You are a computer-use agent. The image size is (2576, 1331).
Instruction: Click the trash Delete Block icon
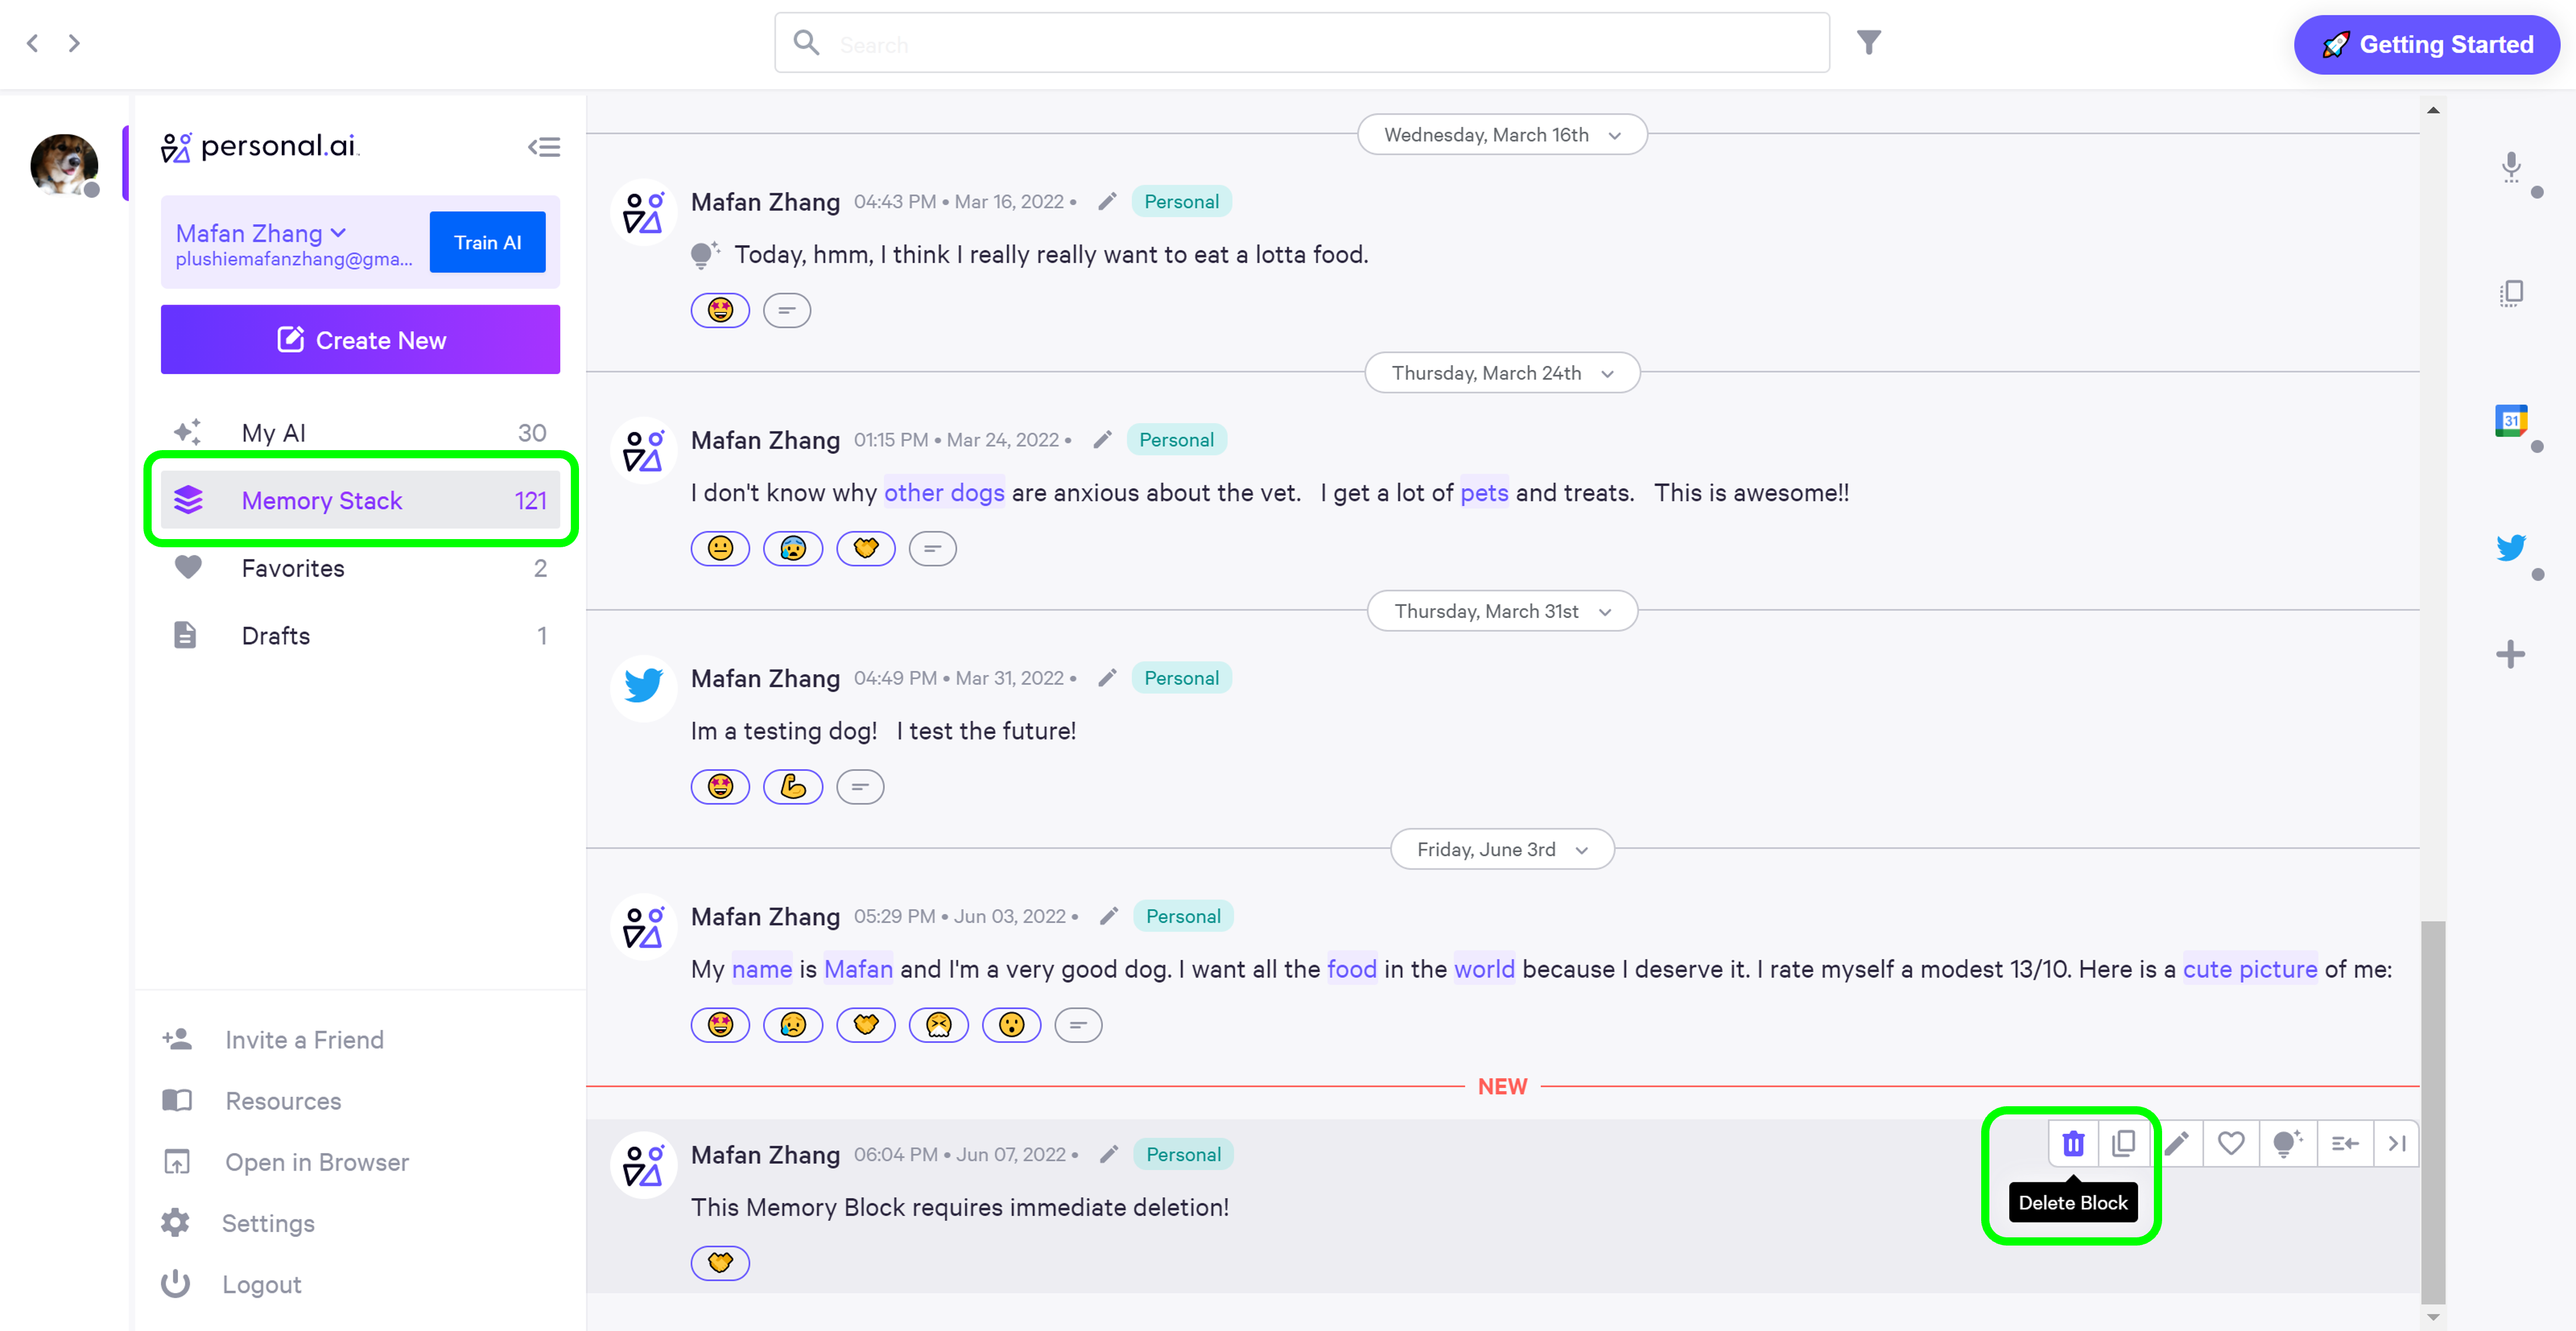click(2073, 1143)
